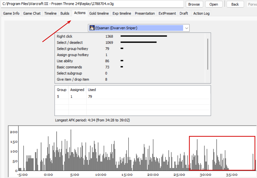The image size is (257, 178).
Task: Click the Group column header
Action: 62,90
